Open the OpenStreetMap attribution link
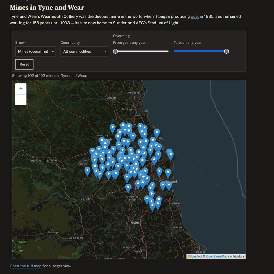Image resolution: width=274 pixels, height=274 pixels. (217, 256)
